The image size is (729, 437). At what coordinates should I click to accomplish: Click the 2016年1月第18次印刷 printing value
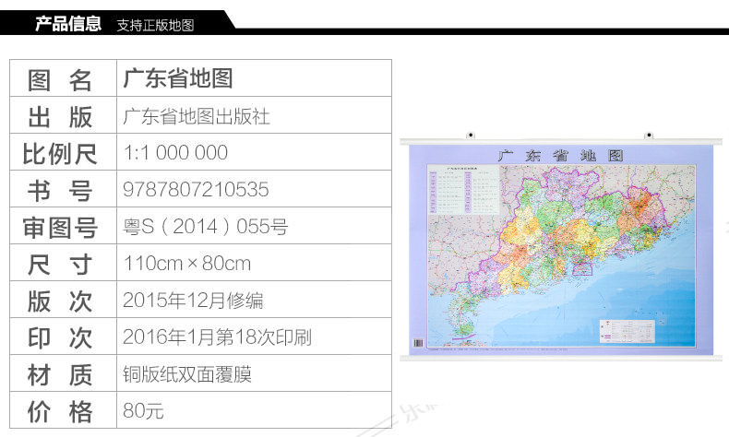tap(217, 337)
